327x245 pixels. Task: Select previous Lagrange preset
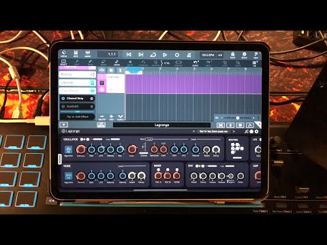click(x=193, y=131)
